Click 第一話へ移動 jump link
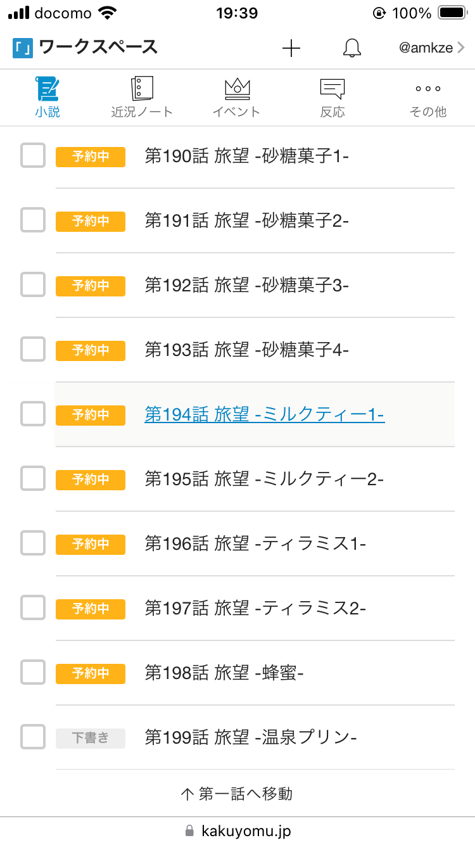This screenshot has height=845, width=475. point(237,794)
